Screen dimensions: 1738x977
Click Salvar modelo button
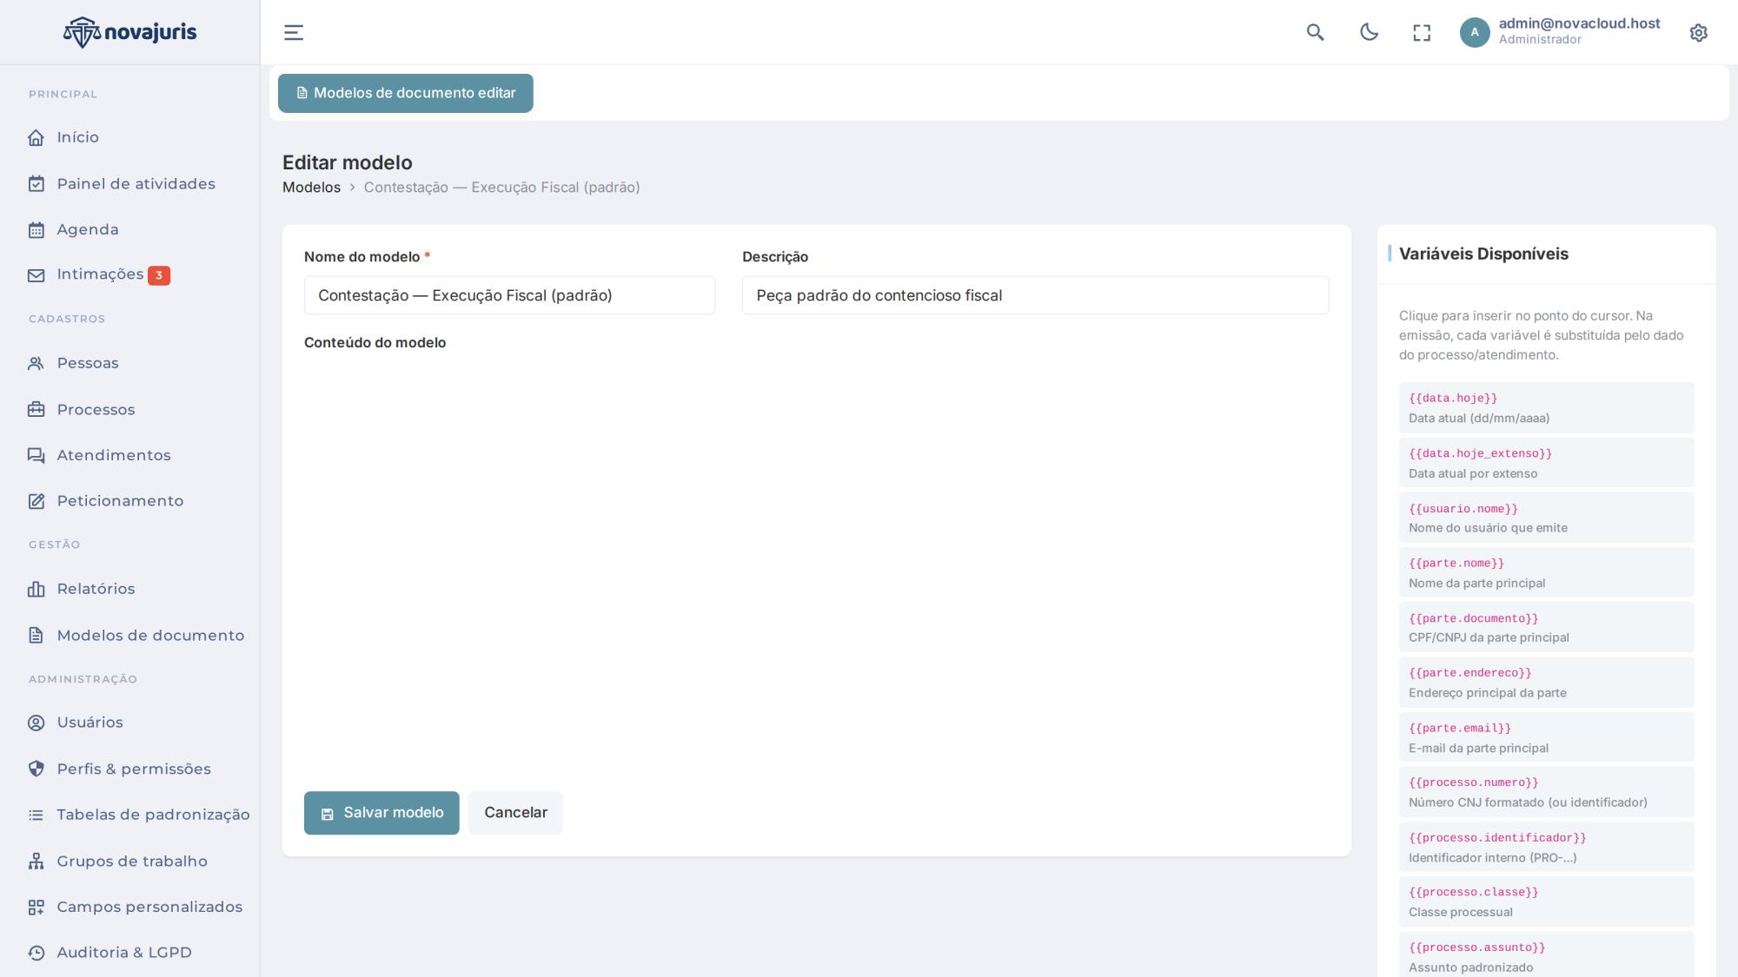[x=381, y=813]
